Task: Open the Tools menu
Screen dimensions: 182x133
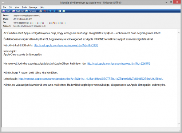Action: point(24,7)
